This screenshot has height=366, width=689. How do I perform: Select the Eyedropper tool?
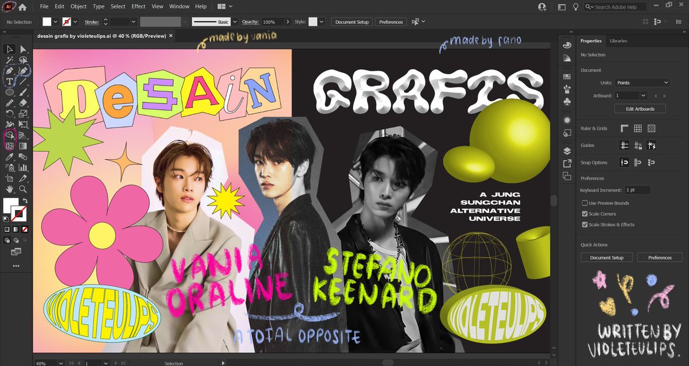pyautogui.click(x=10, y=157)
